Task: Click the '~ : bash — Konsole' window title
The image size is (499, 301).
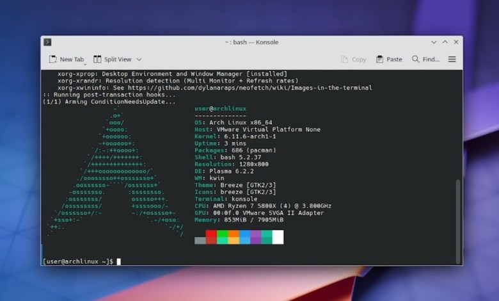Action: pos(251,42)
